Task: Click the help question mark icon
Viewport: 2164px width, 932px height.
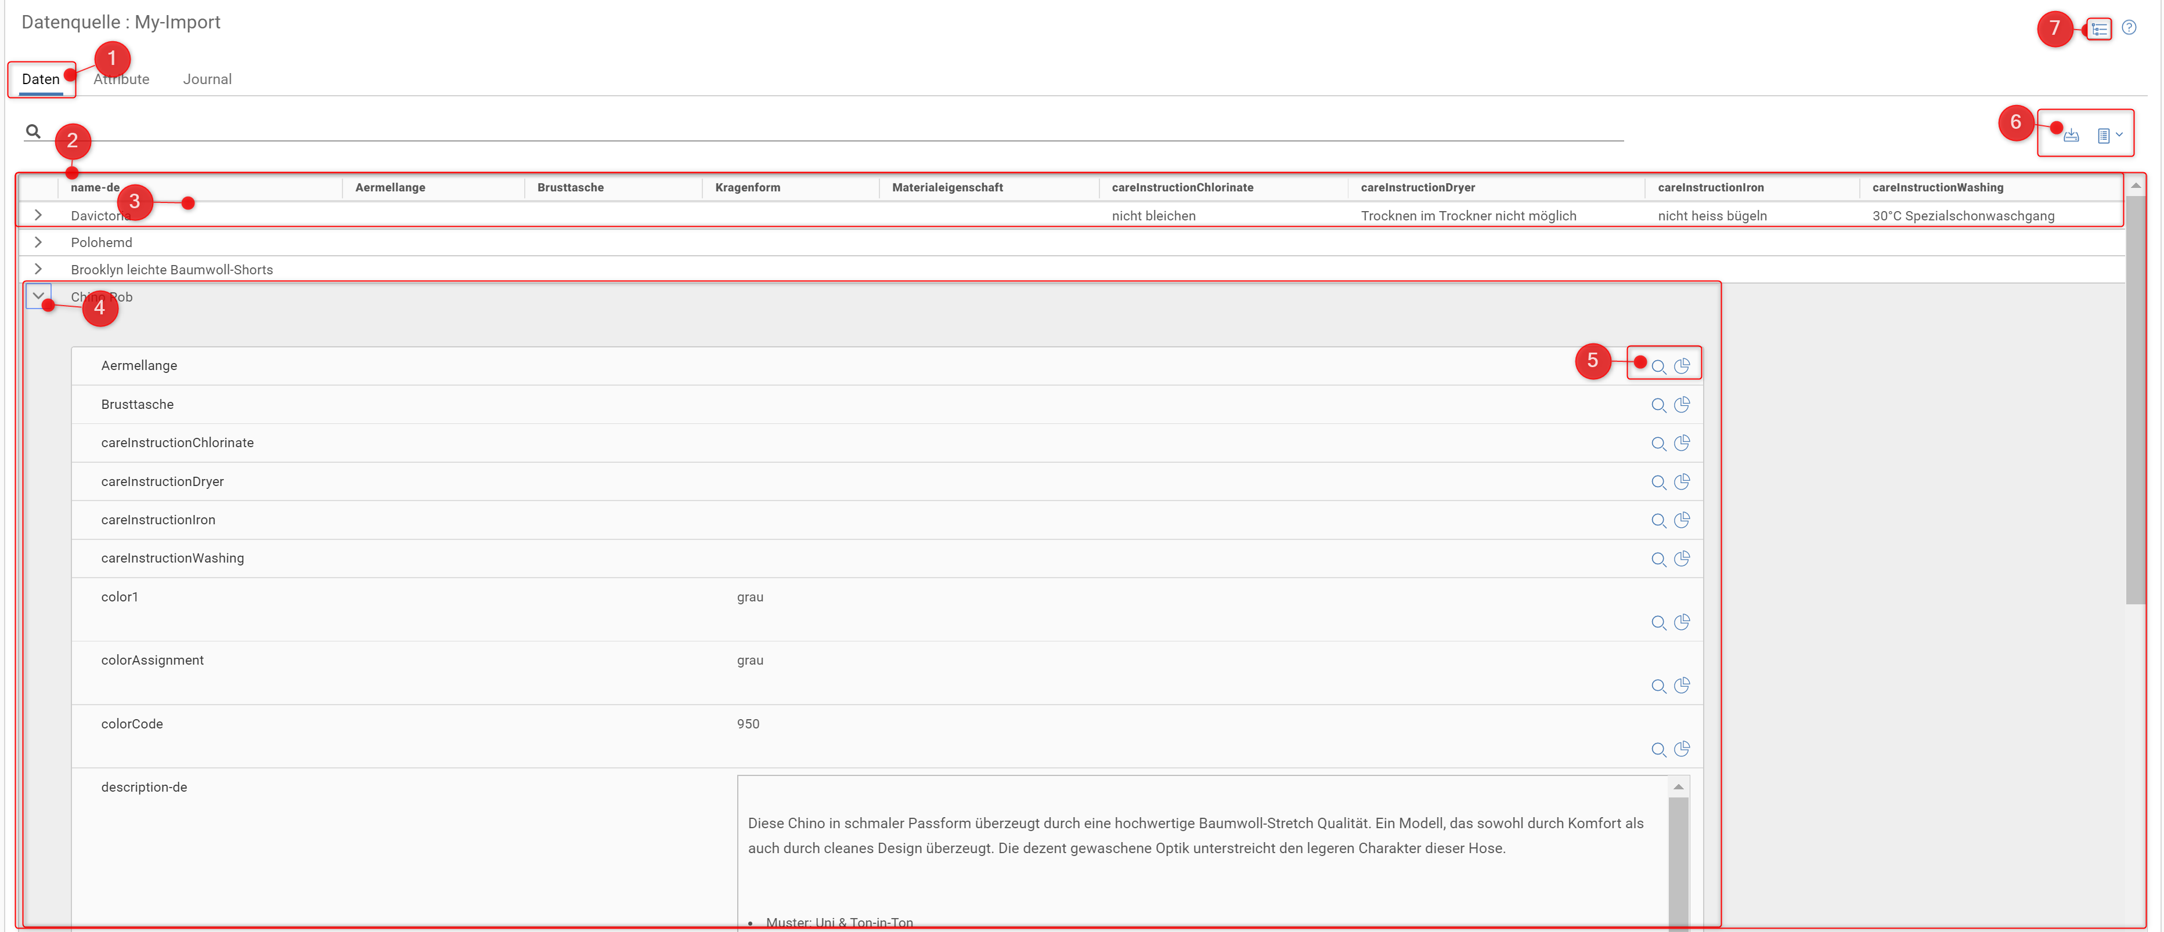Action: tap(2128, 28)
